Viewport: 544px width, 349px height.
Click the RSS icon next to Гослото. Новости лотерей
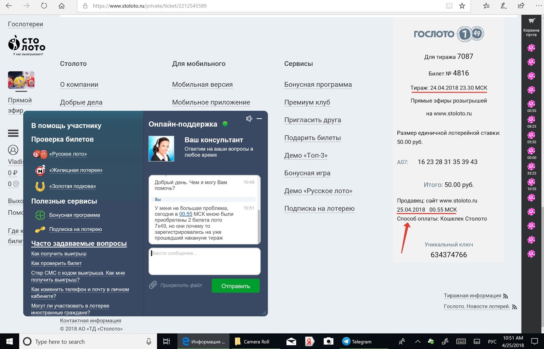(514, 307)
